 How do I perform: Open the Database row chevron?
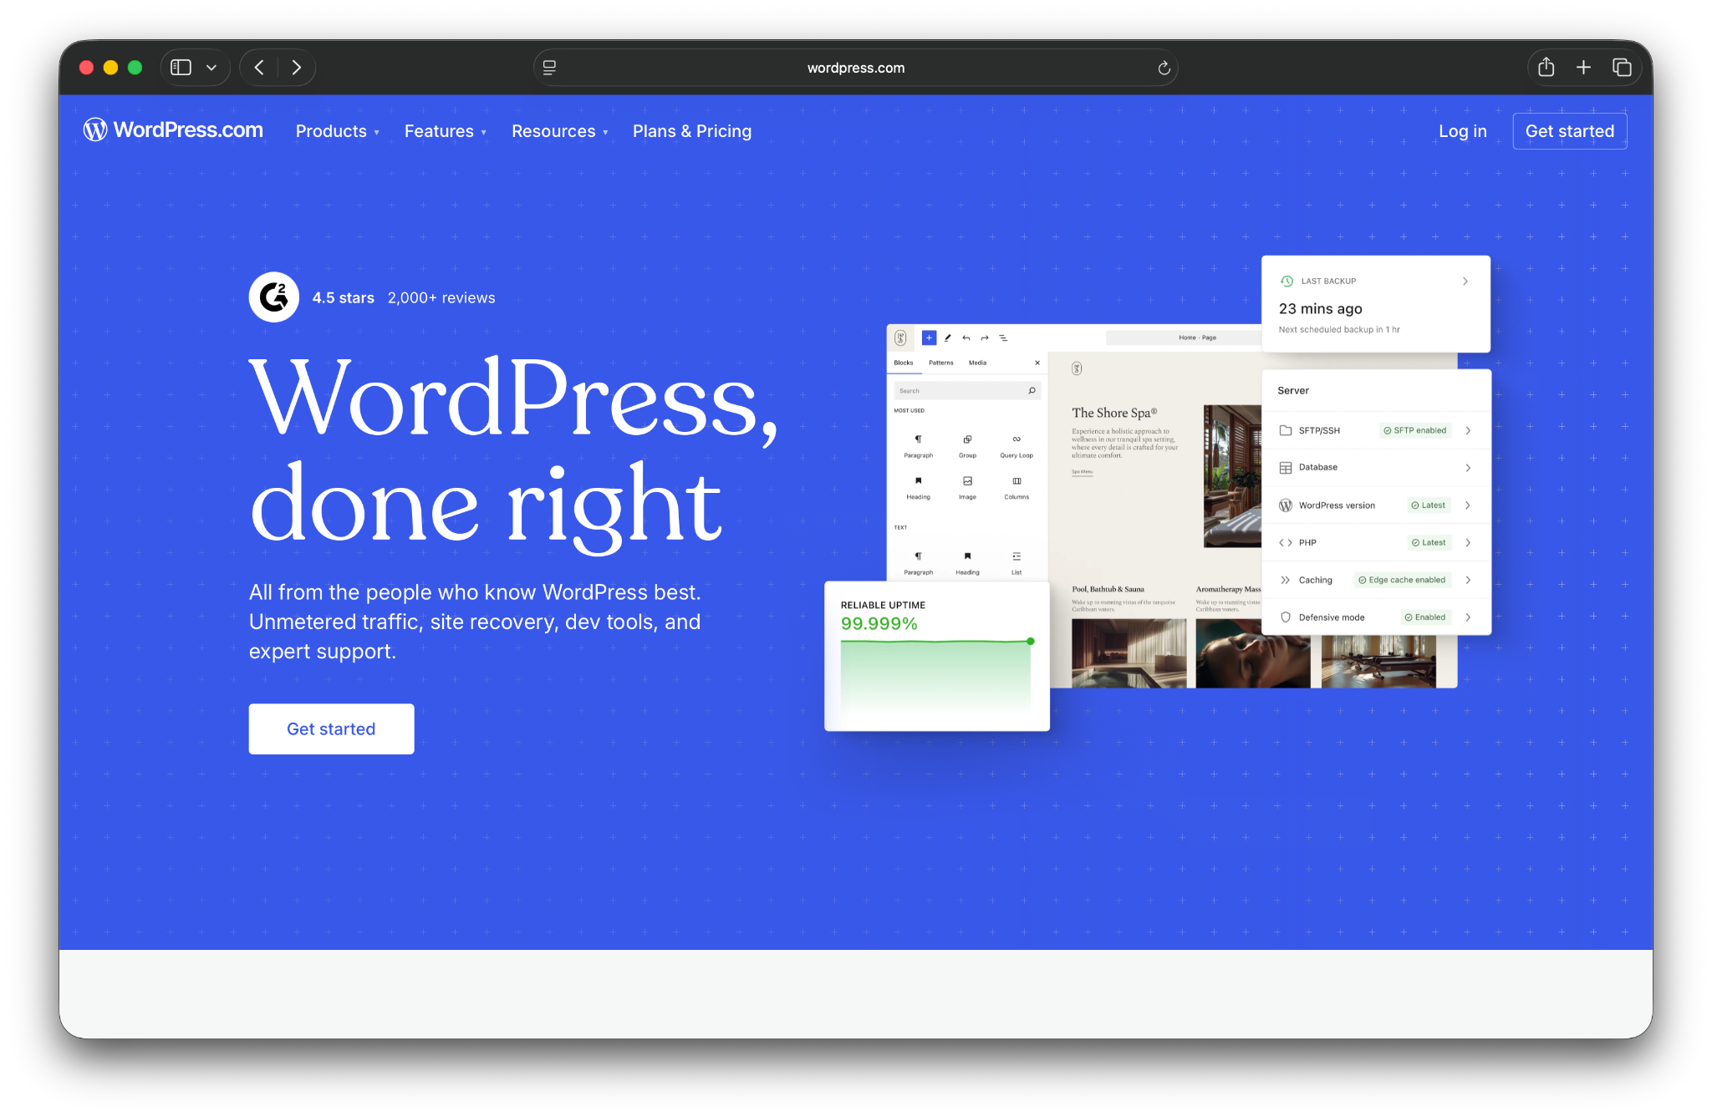pos(1468,468)
